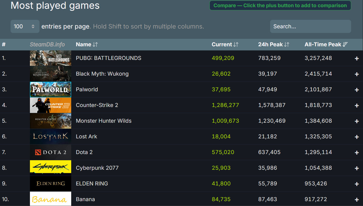Add Monster Hunter Wilds via plus icon
Image resolution: width=363 pixels, height=206 pixels.
357,121
